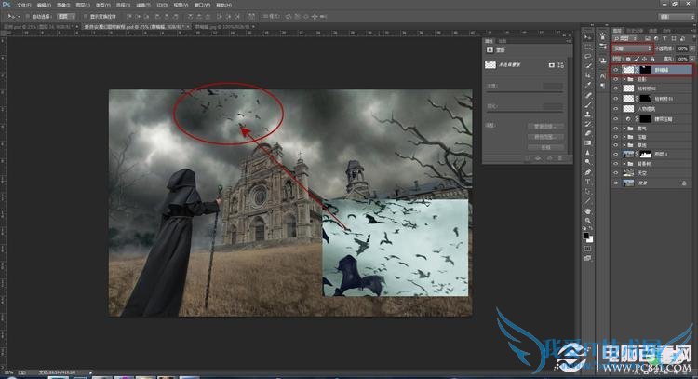Click the first mask button in Properties panel
The height and width of the screenshot is (379, 698).
point(553,65)
